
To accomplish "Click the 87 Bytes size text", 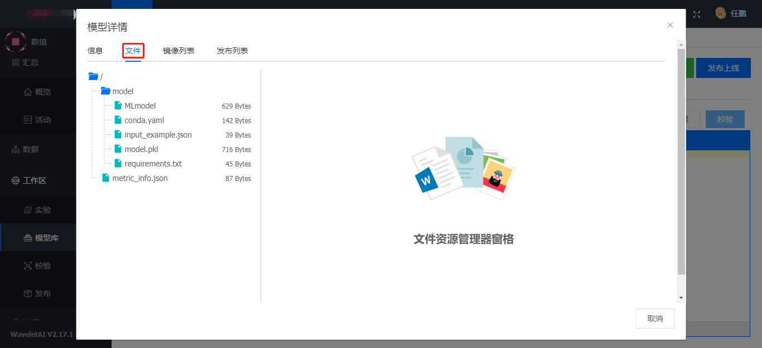I will (x=238, y=179).
